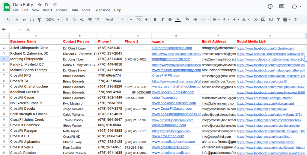Expand vertical align options
The image size is (307, 155).
(229, 19)
